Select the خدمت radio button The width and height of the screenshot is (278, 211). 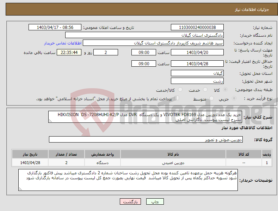tap(205, 90)
